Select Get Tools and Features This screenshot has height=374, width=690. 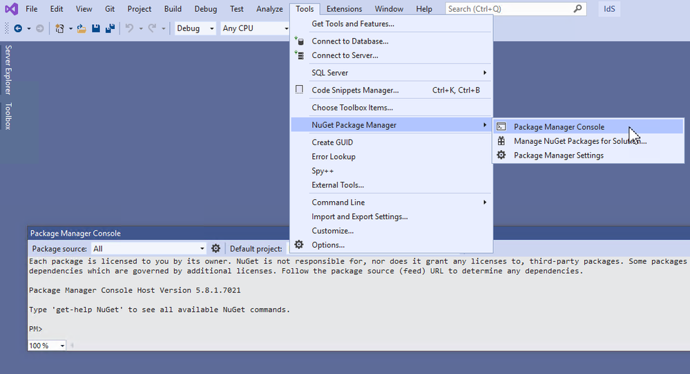click(x=391, y=24)
